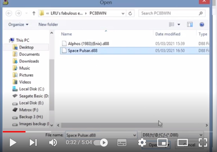Open the view options dropdown arrow
Image resolution: width=217 pixels, height=152 pixels.
pos(178,25)
